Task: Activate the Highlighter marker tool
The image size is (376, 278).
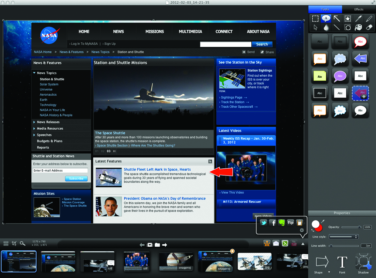Action: (369, 19)
